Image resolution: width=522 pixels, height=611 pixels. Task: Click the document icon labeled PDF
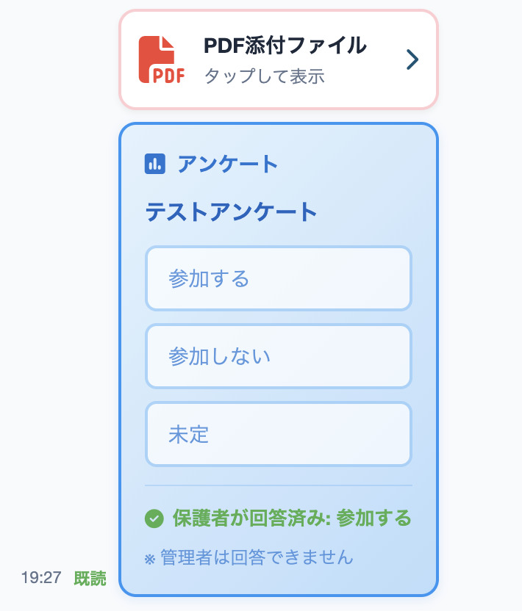coord(159,59)
